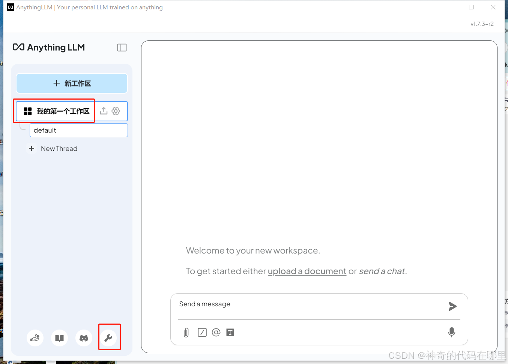Click the send a chat text
This screenshot has height=364, width=508.
(x=383, y=271)
